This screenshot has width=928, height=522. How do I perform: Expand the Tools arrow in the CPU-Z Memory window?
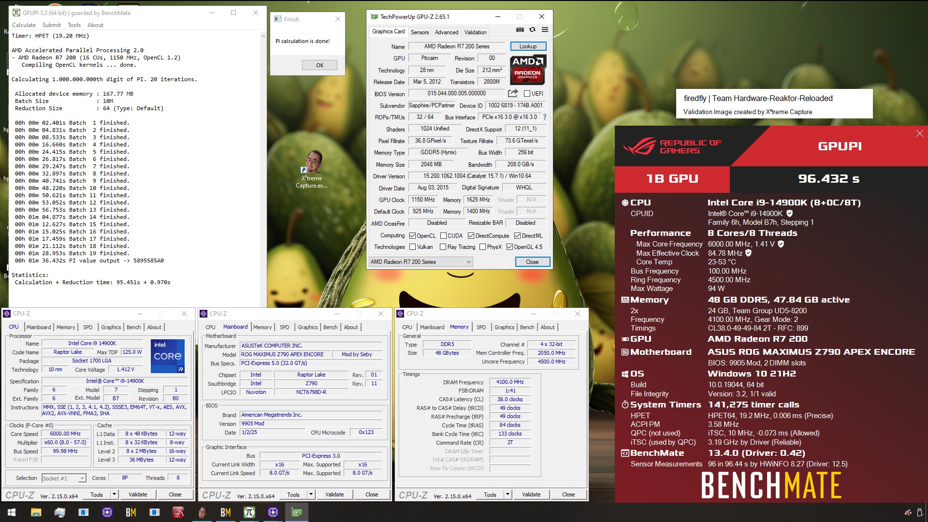point(507,494)
